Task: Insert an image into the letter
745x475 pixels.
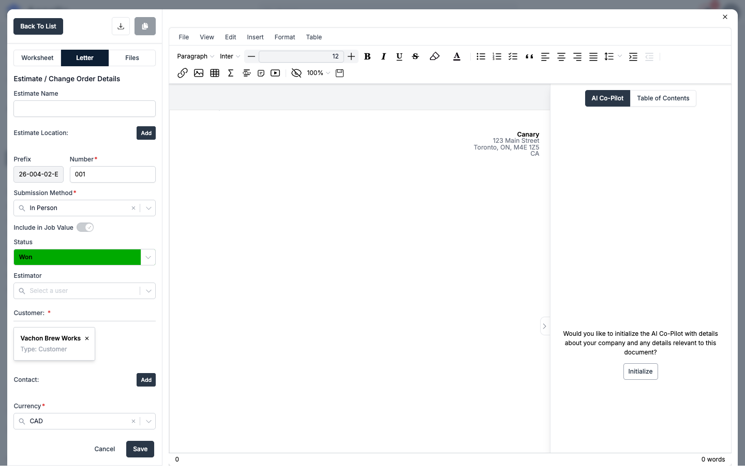Action: 199,73
